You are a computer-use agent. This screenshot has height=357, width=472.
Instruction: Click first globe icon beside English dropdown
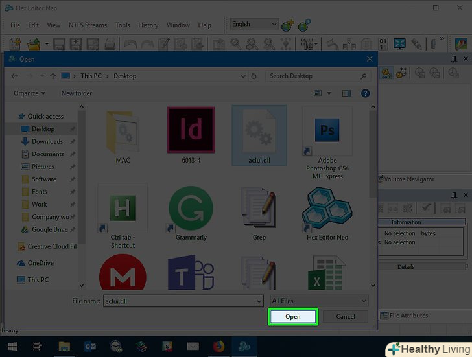(288, 25)
